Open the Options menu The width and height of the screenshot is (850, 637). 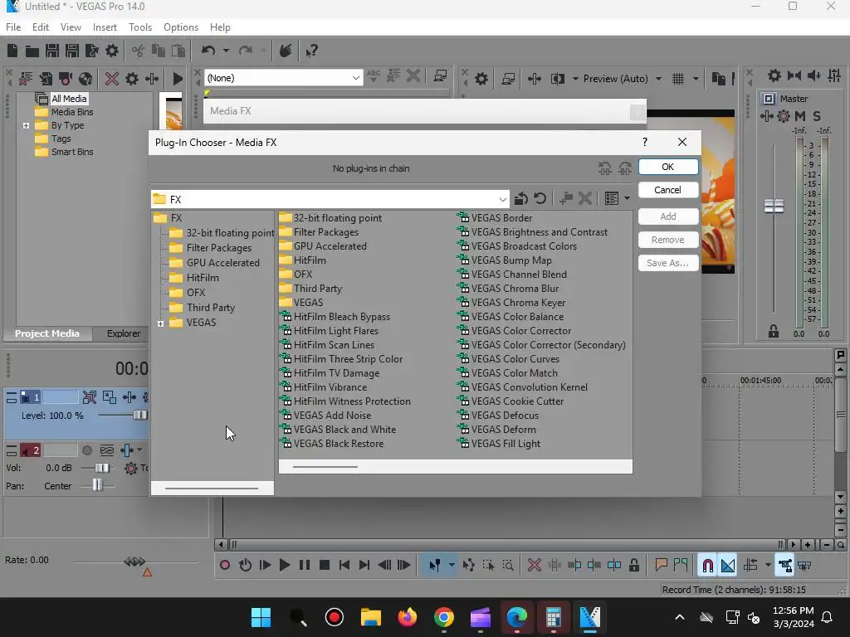click(x=180, y=27)
